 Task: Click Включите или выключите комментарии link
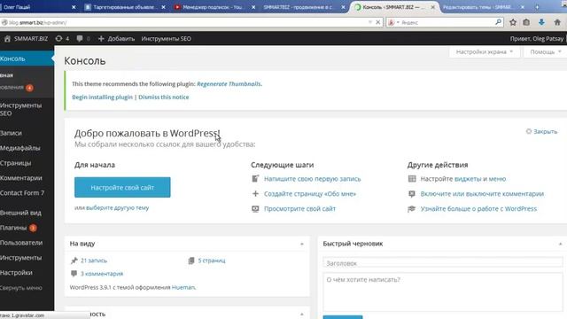pos(482,194)
